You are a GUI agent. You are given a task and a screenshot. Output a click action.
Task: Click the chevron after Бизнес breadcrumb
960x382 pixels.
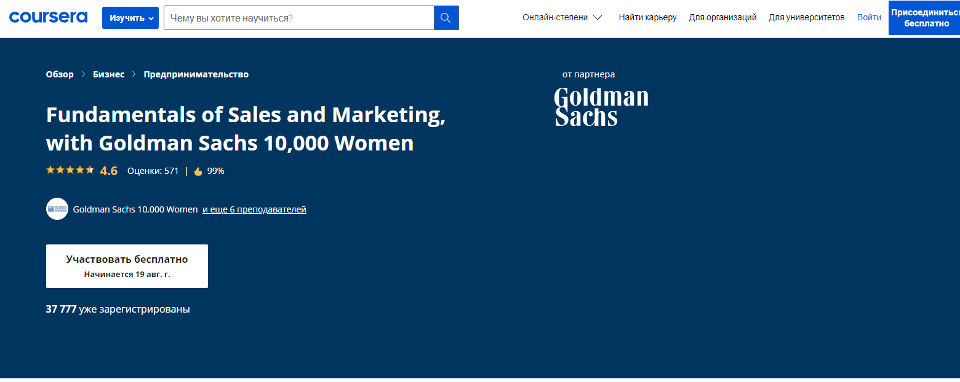[134, 74]
